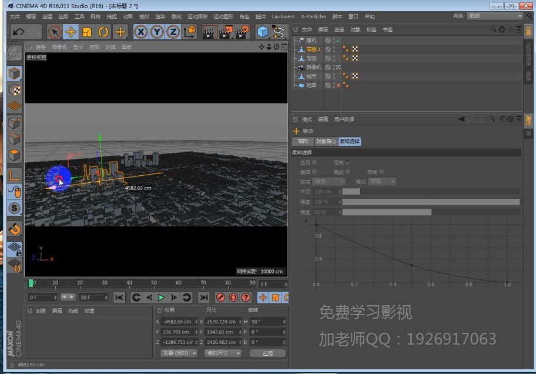
Task: Toggle the Z axis lock
Action: click(x=173, y=32)
